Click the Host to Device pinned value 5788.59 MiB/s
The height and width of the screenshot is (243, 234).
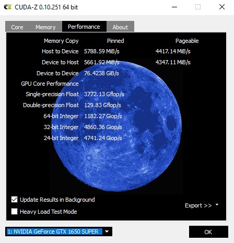point(102,51)
